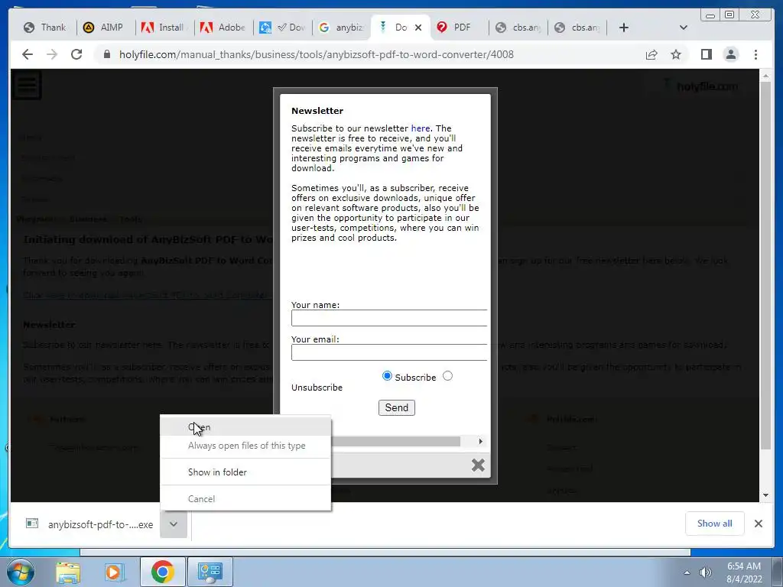Show all downloads
This screenshot has height=587, width=783.
(715, 523)
